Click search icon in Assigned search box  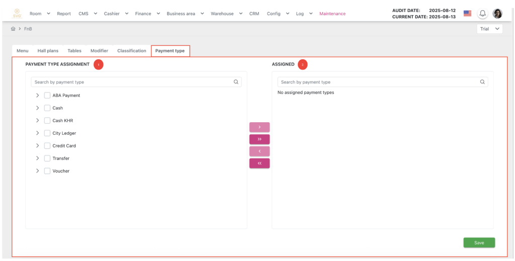[482, 82]
